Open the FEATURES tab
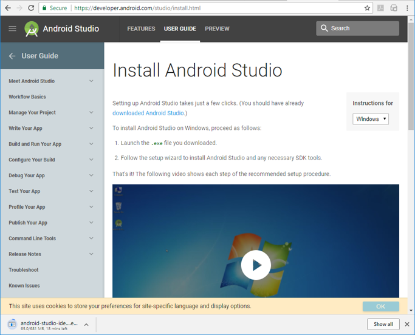This screenshot has width=415, height=335. tap(141, 29)
